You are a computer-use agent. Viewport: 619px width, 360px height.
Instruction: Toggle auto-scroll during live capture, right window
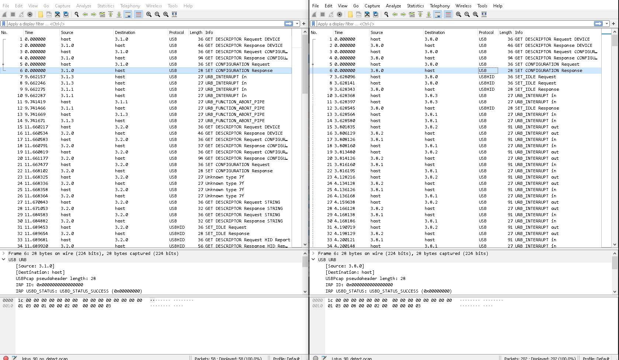[x=438, y=14]
